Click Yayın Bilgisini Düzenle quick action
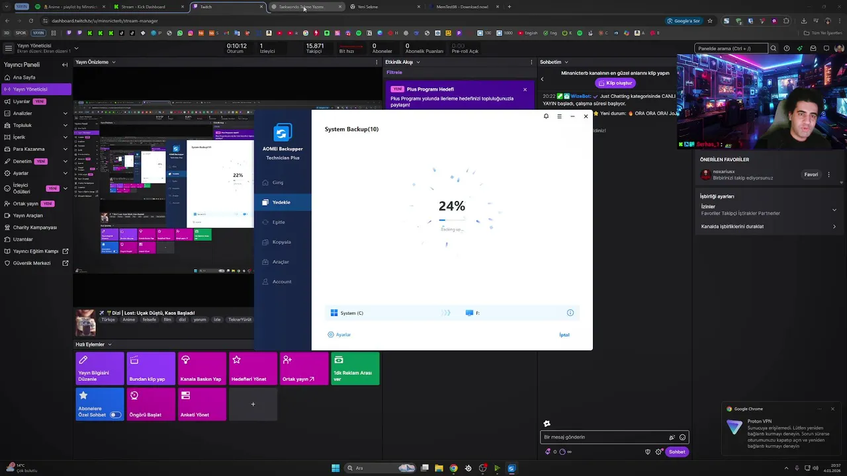 [x=100, y=369]
